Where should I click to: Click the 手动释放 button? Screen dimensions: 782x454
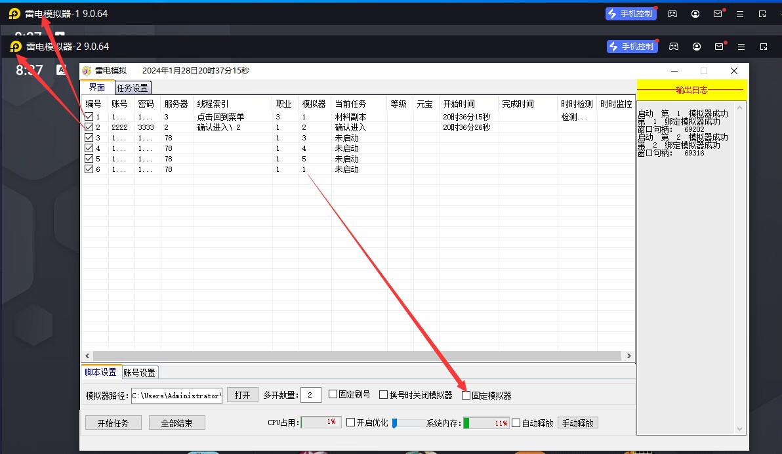coord(577,423)
